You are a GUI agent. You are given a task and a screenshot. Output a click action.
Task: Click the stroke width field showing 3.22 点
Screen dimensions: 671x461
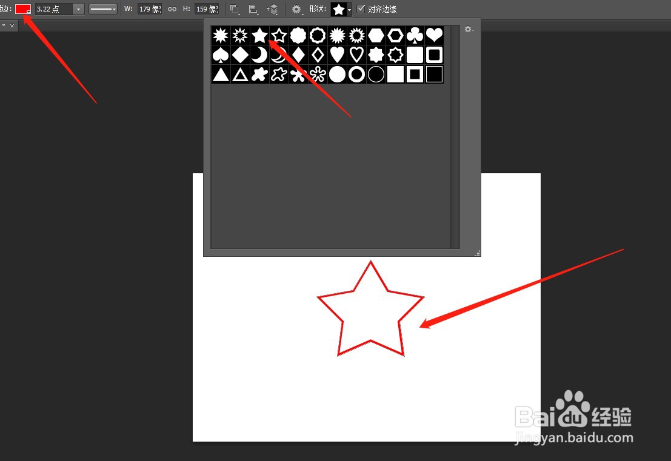[x=53, y=9]
